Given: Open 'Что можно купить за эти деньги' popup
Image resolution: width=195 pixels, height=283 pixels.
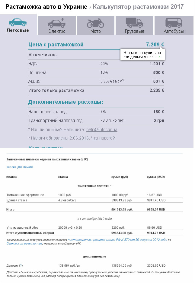Looking at the screenshot, I should pos(142,55).
